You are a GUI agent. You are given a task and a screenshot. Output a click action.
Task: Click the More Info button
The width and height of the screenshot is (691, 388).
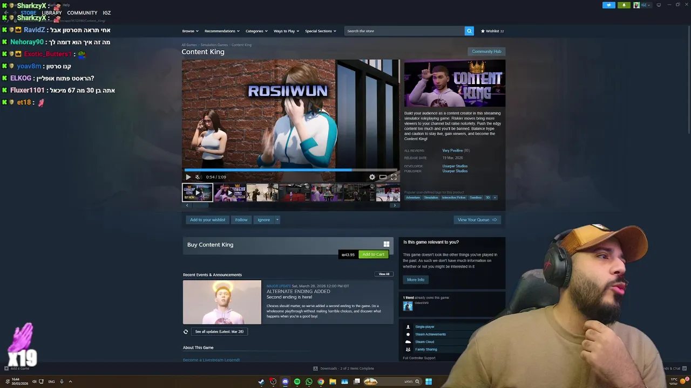[x=416, y=280]
